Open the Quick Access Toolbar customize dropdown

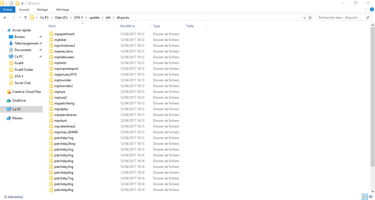pyautogui.click(x=22, y=3)
